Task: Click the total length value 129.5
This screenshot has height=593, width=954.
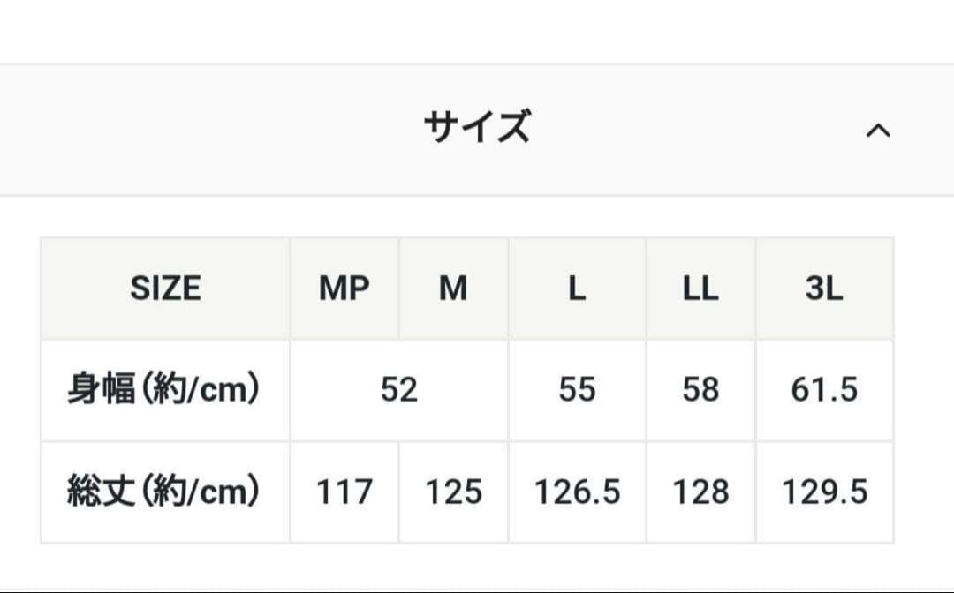Action: click(824, 492)
